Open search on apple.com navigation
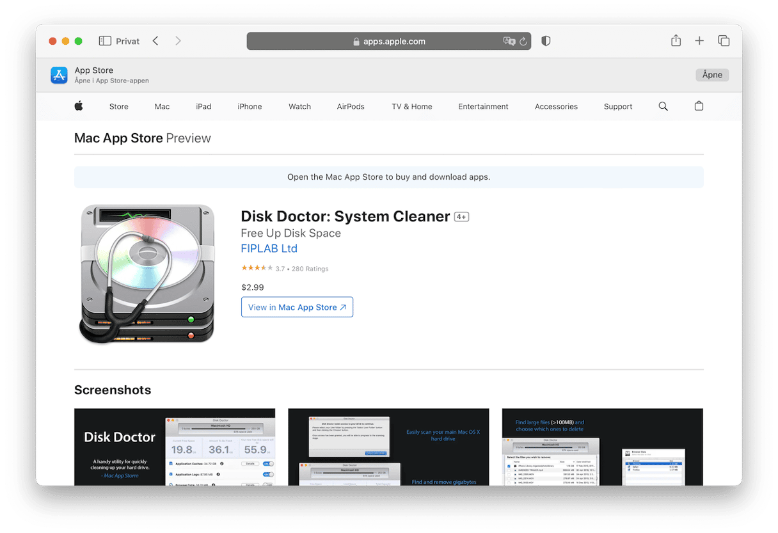778x533 pixels. pyautogui.click(x=663, y=106)
